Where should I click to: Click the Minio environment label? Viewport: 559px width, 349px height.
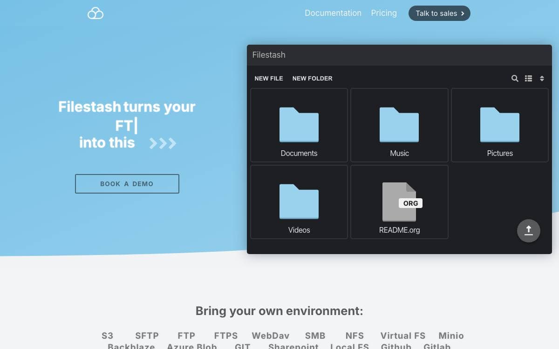(x=451, y=336)
